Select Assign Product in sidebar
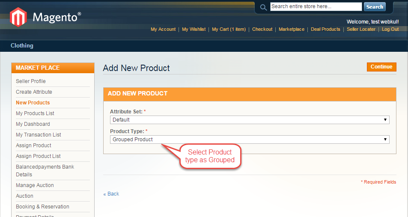This screenshot has height=217, width=408. 33,145
